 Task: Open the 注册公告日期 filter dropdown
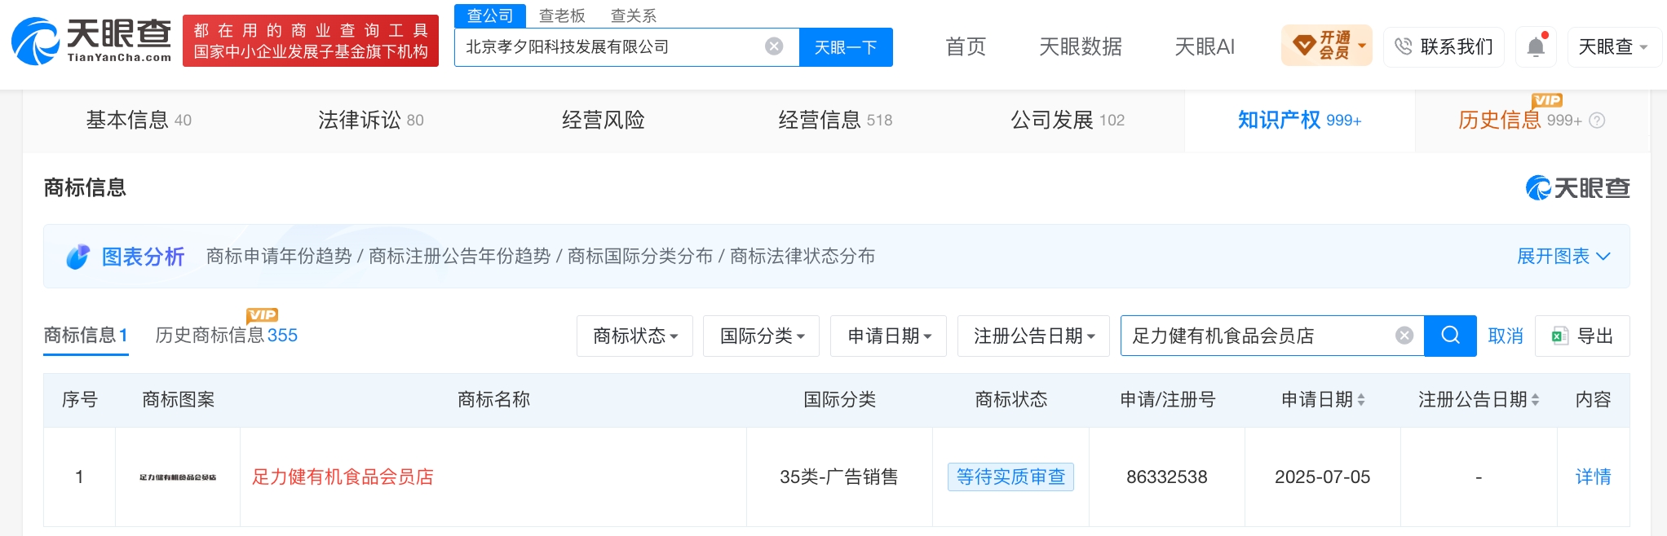pos(1033,336)
